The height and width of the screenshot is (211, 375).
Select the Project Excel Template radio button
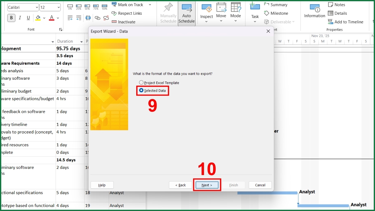click(x=141, y=83)
